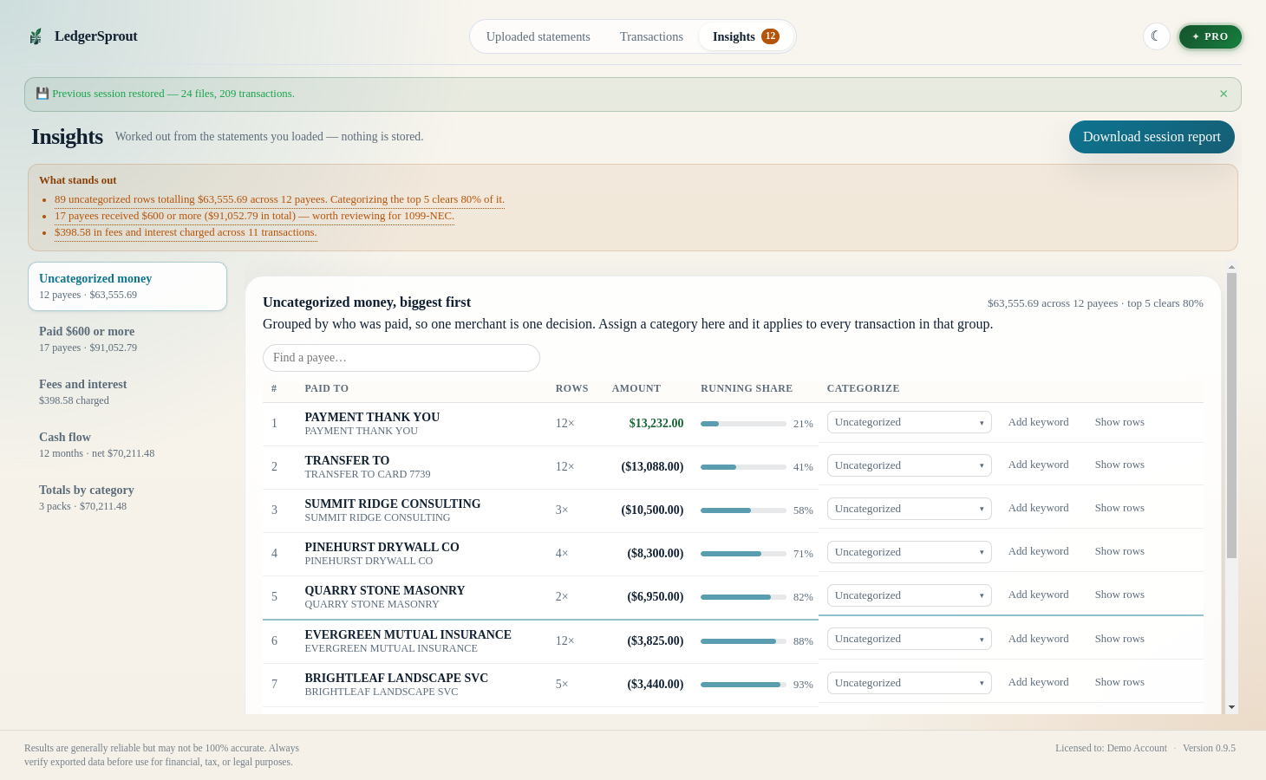
Task: Click the ($6,950.00) amount cell
Action: click(x=656, y=597)
